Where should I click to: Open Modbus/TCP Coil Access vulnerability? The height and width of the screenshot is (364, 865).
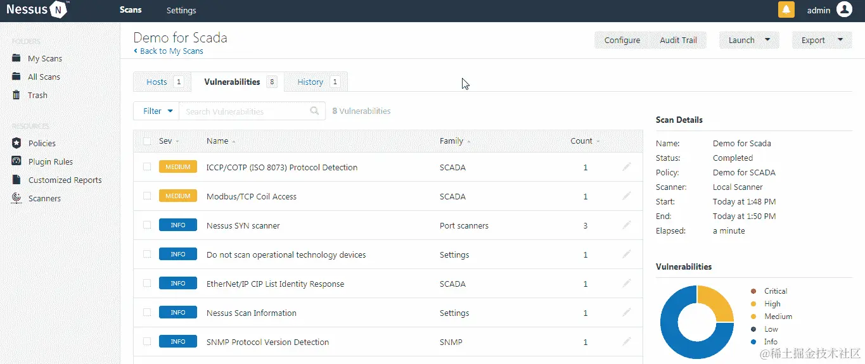(252, 196)
